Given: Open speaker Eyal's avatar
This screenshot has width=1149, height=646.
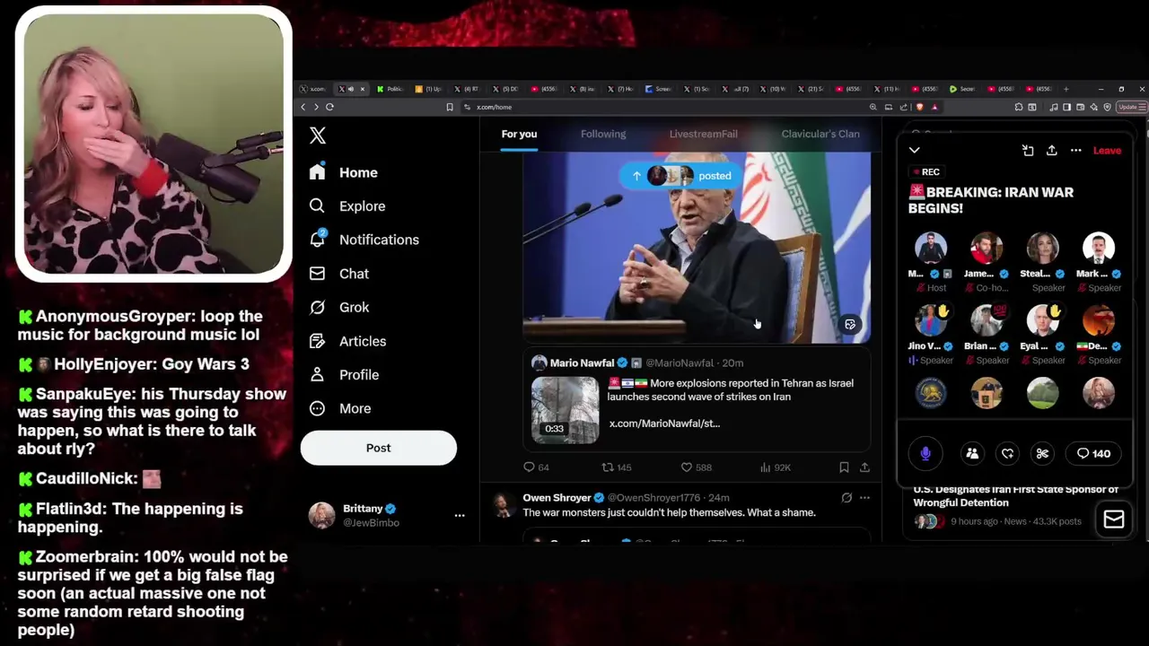Looking at the screenshot, I should pos(1043,320).
